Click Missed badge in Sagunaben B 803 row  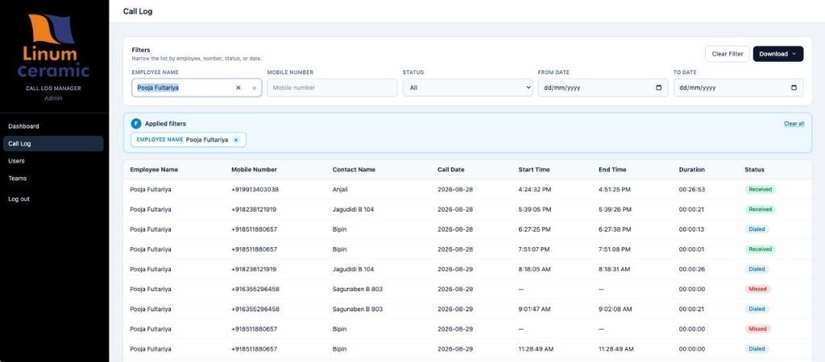tap(757, 289)
